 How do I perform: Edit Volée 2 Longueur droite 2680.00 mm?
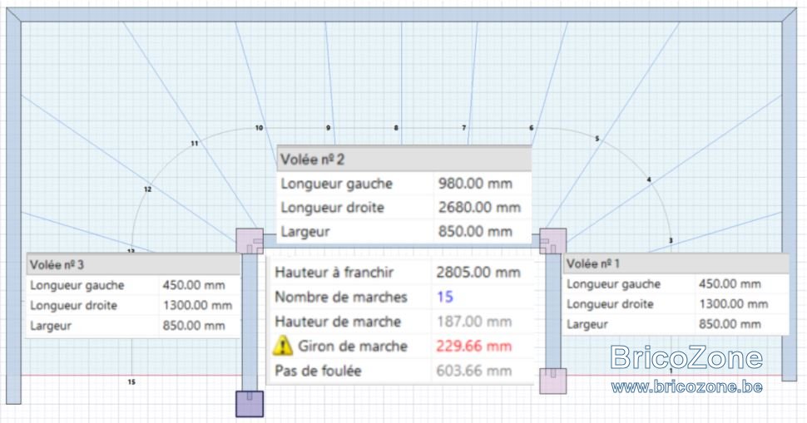click(x=479, y=208)
